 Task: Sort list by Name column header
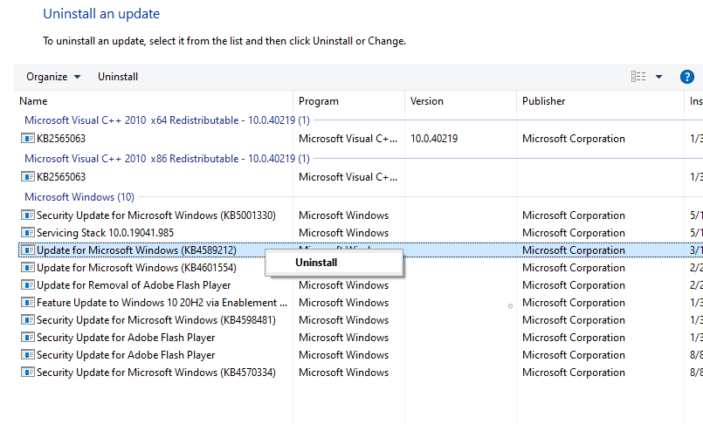coord(33,101)
